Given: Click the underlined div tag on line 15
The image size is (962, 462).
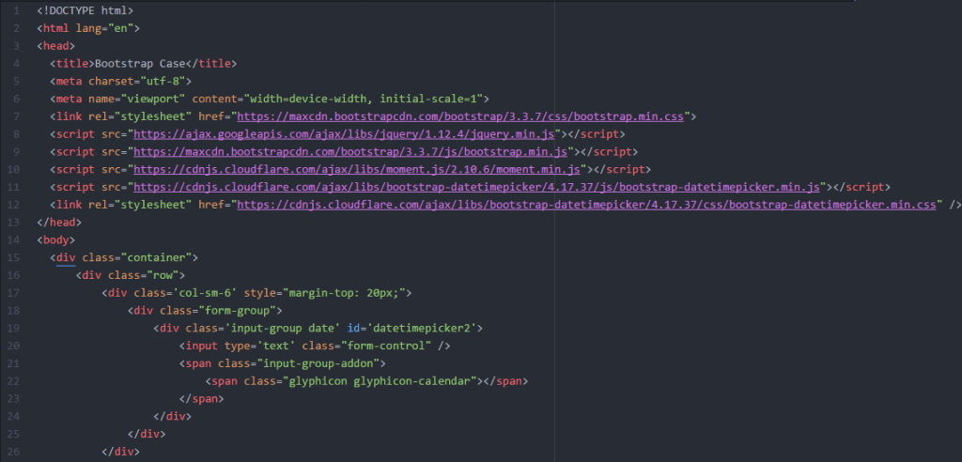Looking at the screenshot, I should pyautogui.click(x=66, y=257).
